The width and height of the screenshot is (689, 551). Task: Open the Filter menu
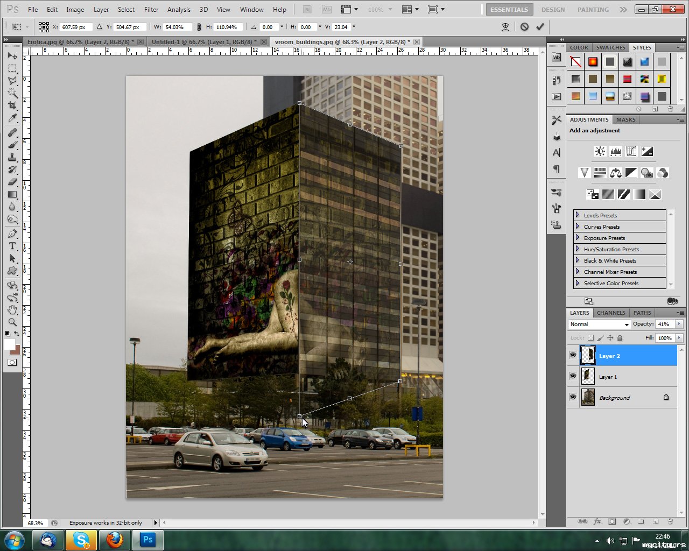(x=151, y=10)
